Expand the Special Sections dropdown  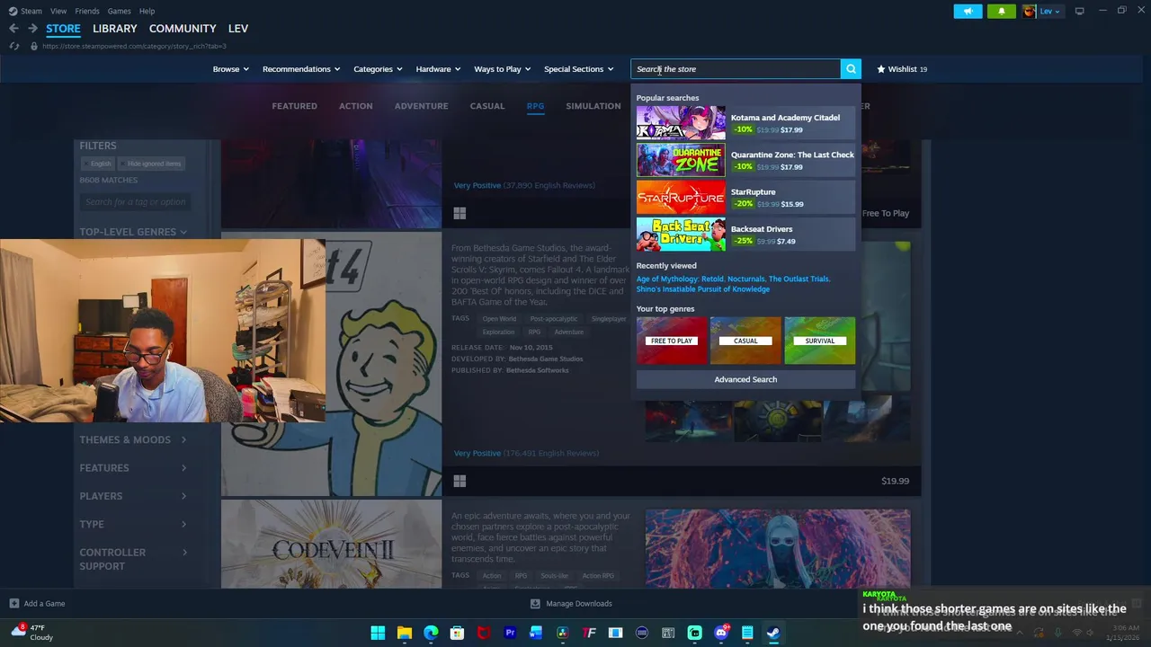pos(578,69)
